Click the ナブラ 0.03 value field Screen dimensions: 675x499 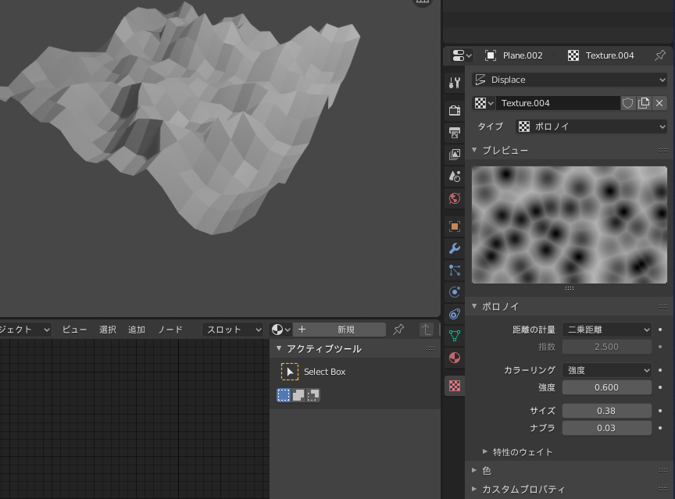click(x=607, y=428)
